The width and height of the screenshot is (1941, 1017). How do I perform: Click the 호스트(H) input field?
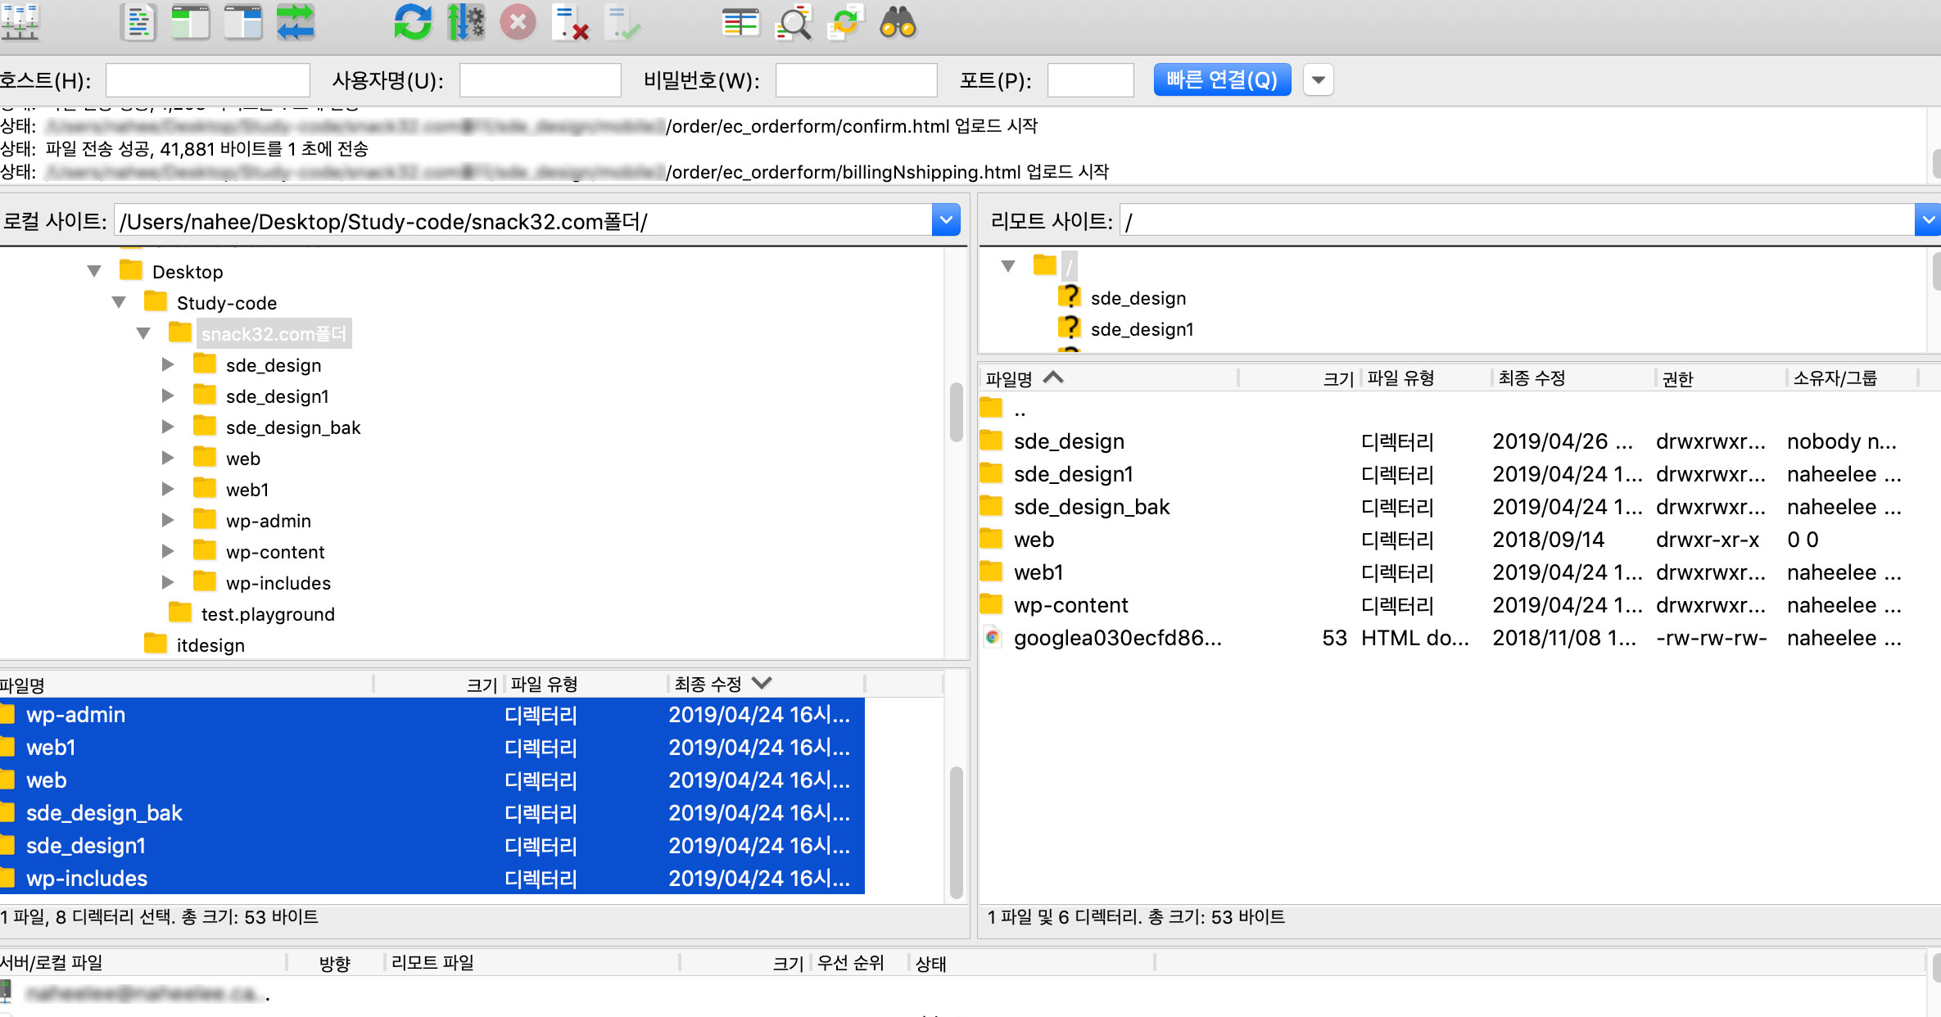pyautogui.click(x=207, y=80)
